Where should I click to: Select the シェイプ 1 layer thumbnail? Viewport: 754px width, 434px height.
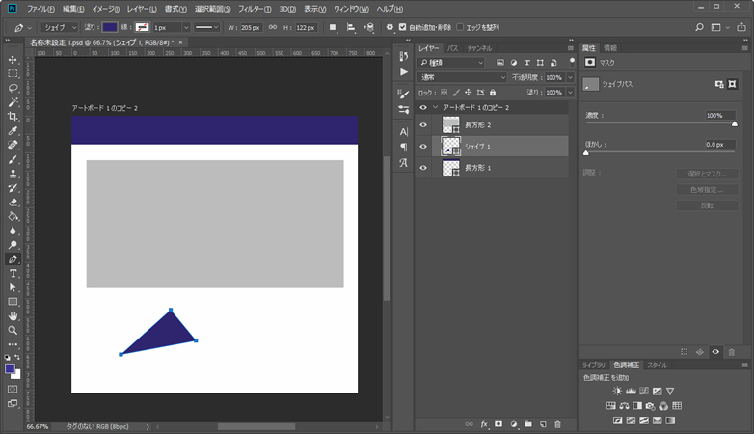tap(450, 147)
